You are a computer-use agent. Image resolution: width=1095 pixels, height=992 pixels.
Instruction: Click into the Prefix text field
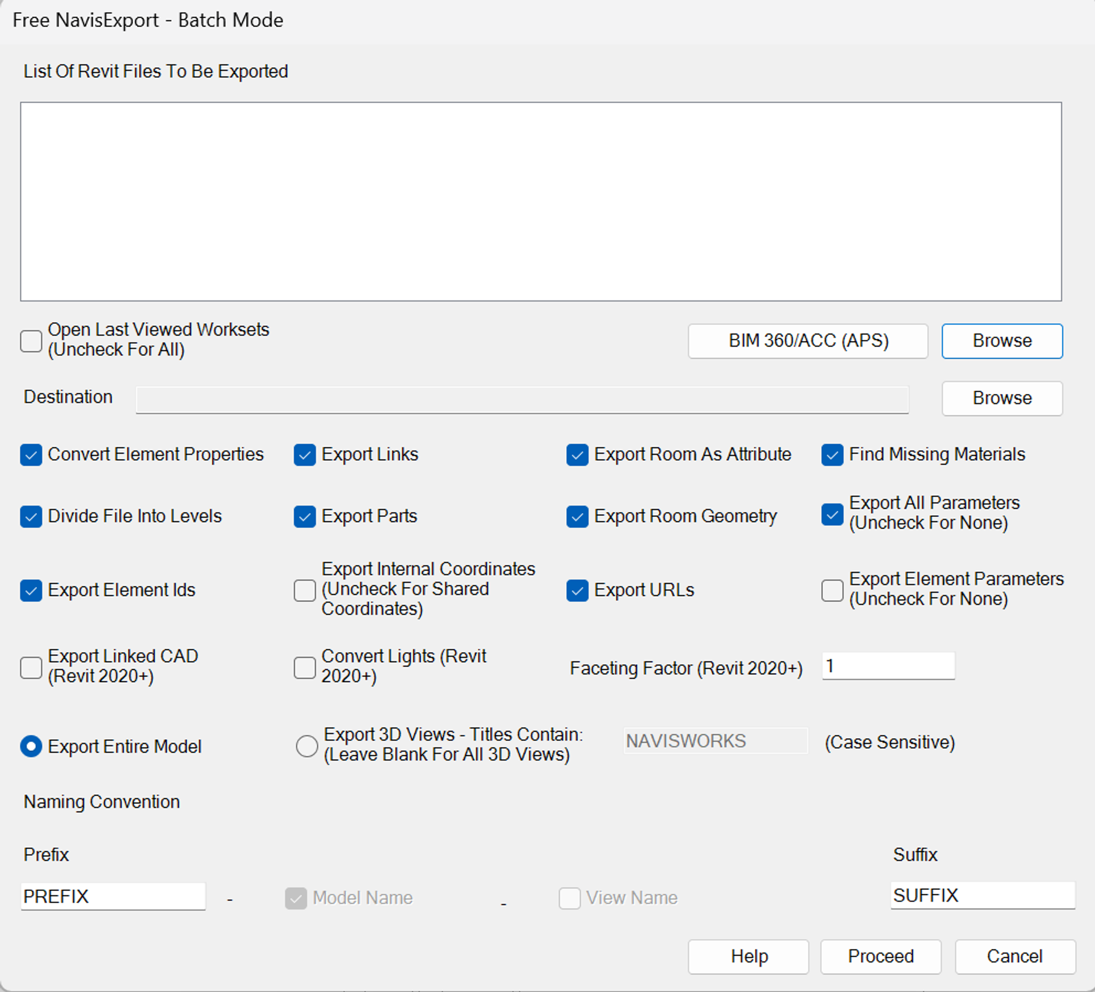click(x=113, y=896)
